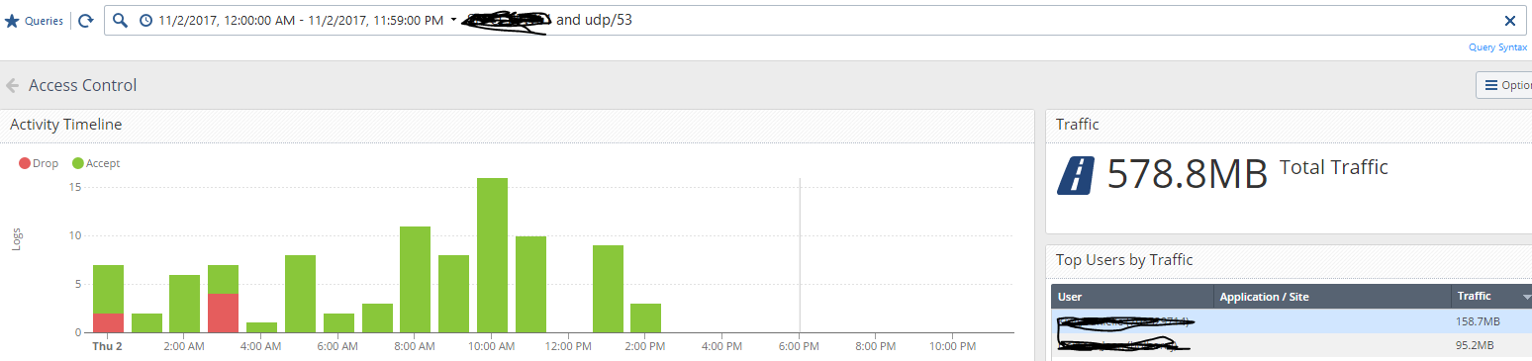The image size is (1532, 361).
Task: Toggle the Accept series in legend
Action: (96, 163)
